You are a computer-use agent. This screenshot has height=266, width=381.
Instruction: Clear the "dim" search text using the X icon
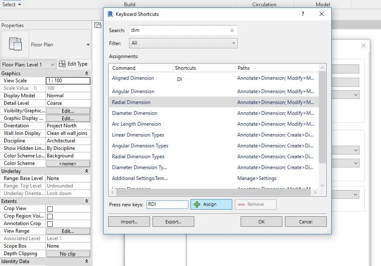pyautogui.click(x=232, y=30)
